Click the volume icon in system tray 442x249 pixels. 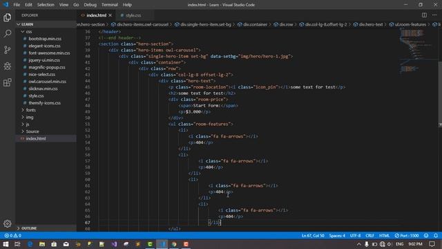click(x=390, y=244)
